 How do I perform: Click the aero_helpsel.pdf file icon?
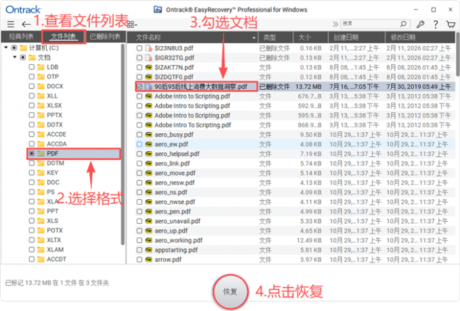(x=149, y=154)
